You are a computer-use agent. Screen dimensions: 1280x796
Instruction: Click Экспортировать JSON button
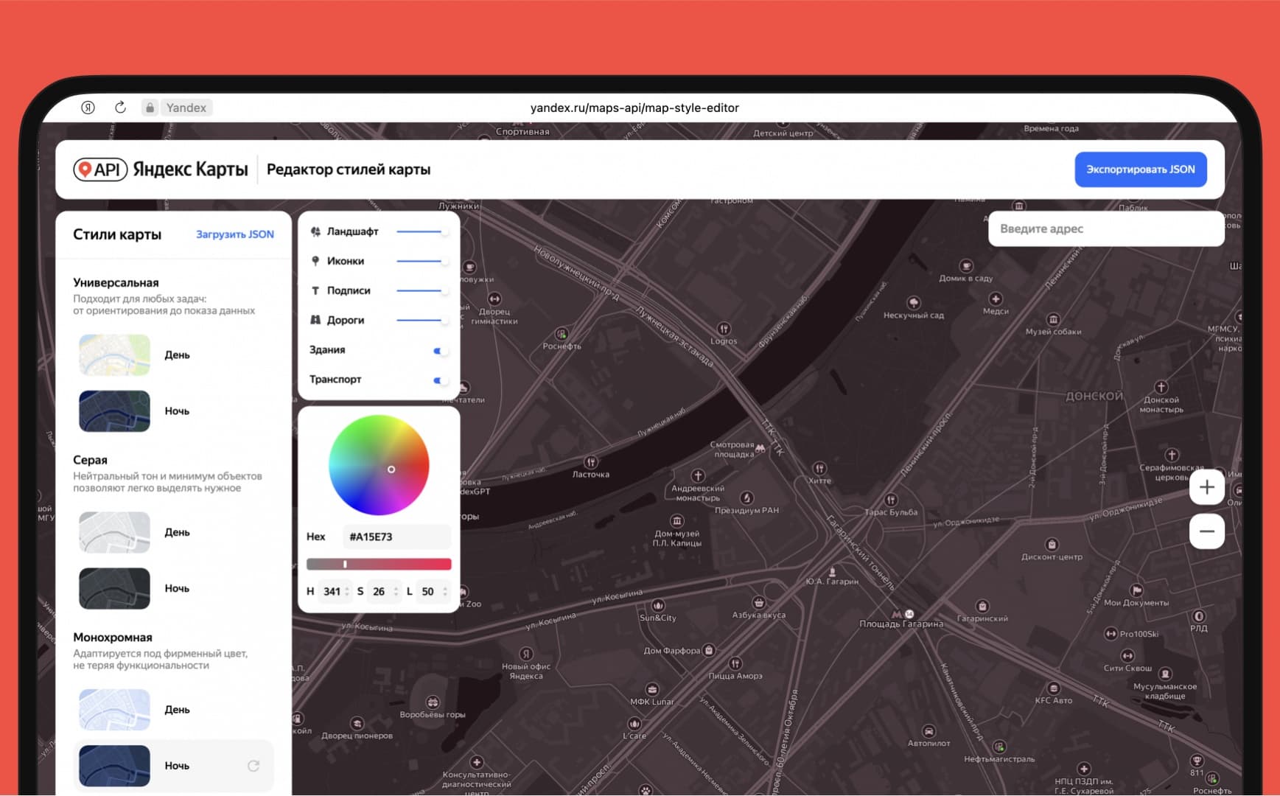point(1140,170)
